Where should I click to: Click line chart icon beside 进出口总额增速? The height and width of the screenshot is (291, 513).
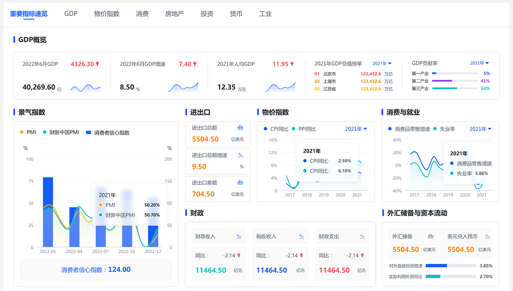tap(240, 155)
